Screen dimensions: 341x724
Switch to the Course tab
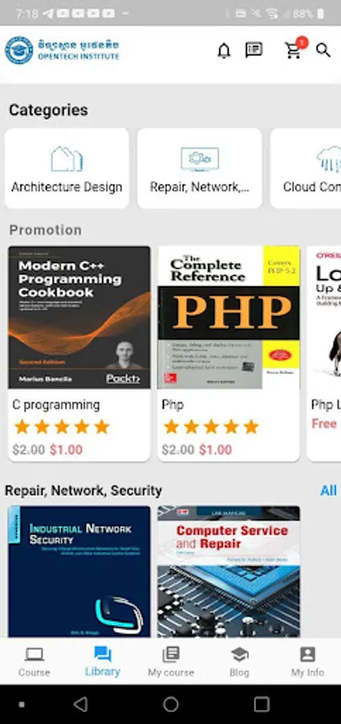[34, 662]
